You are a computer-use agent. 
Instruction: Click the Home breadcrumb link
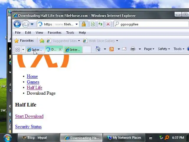pos(32,76)
